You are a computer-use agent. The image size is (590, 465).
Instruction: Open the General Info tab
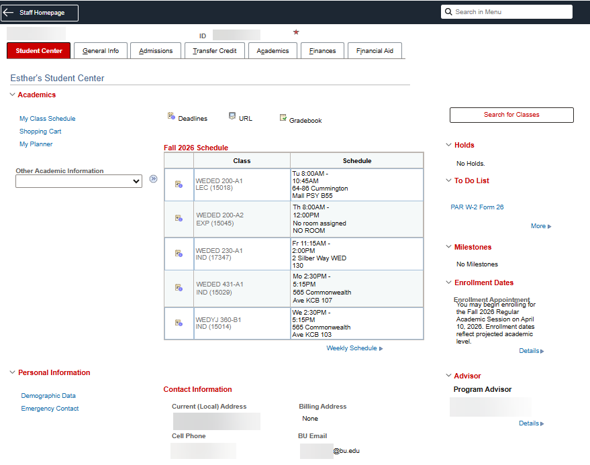[x=101, y=50]
